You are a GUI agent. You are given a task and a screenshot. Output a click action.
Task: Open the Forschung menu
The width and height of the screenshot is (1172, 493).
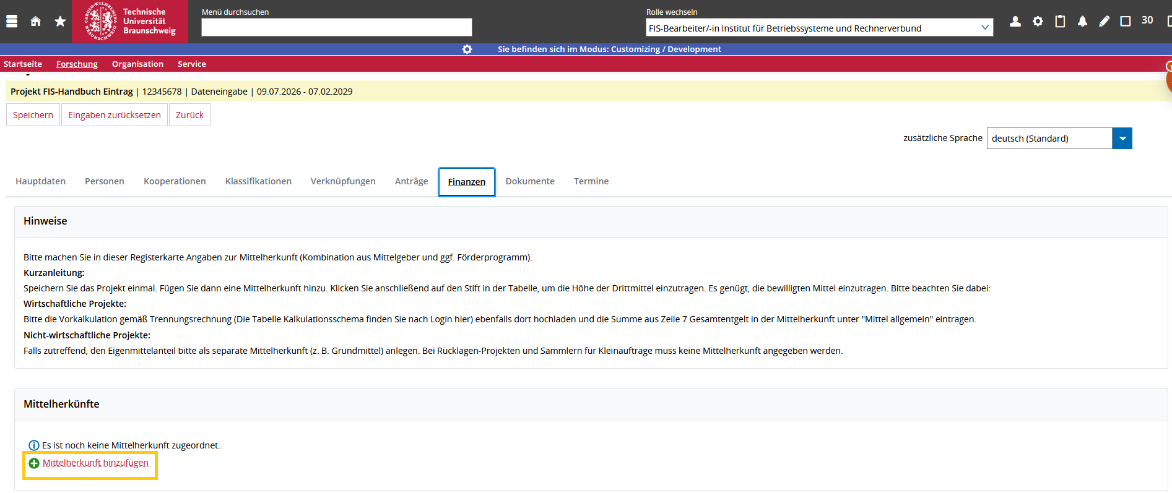pos(77,64)
